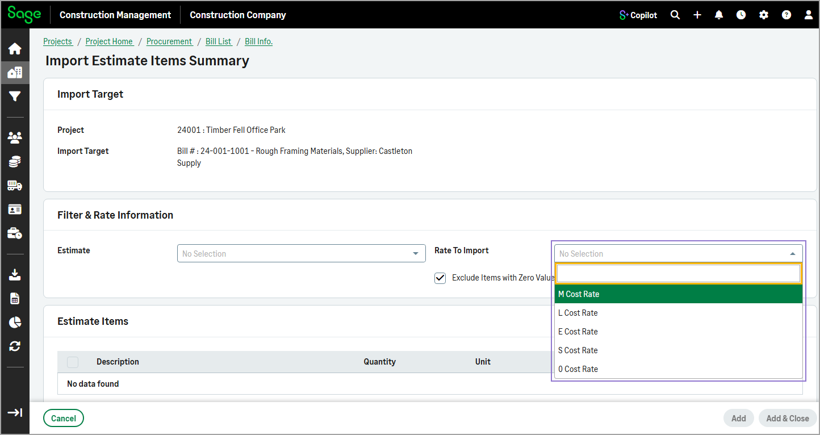Click the Description column header
Screen dimensions: 820x435
pos(118,362)
